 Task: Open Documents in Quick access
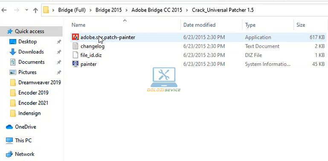[x=32, y=62]
